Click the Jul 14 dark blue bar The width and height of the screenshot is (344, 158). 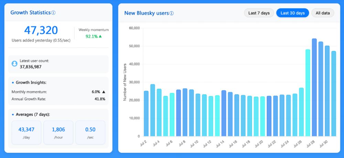[224, 113]
